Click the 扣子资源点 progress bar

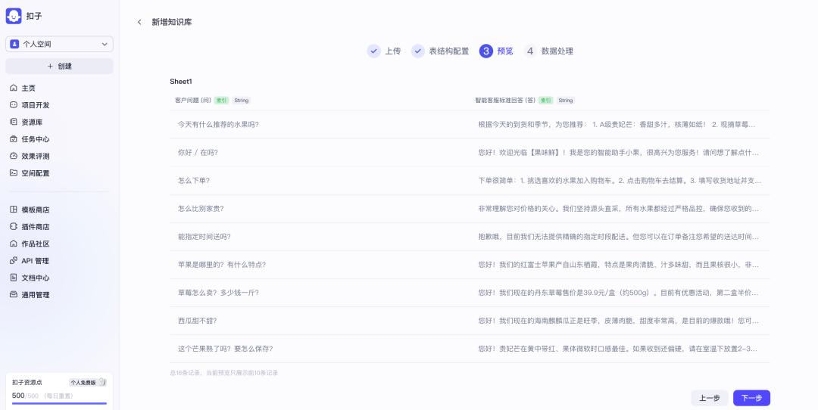click(x=60, y=403)
